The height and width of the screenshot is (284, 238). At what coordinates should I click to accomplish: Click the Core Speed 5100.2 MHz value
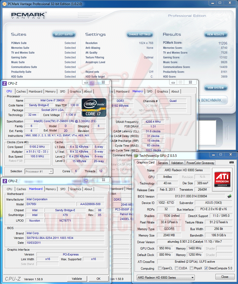(37, 147)
